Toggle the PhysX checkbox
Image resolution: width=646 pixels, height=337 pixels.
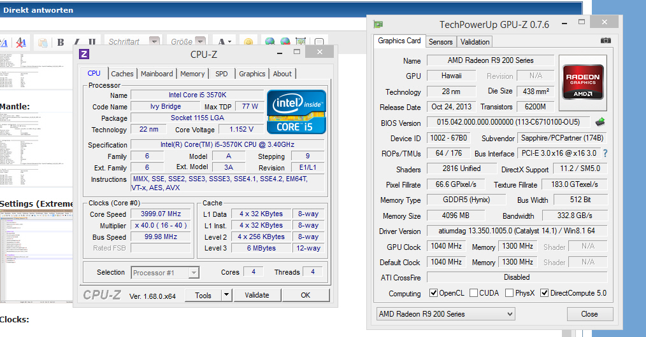(x=509, y=293)
